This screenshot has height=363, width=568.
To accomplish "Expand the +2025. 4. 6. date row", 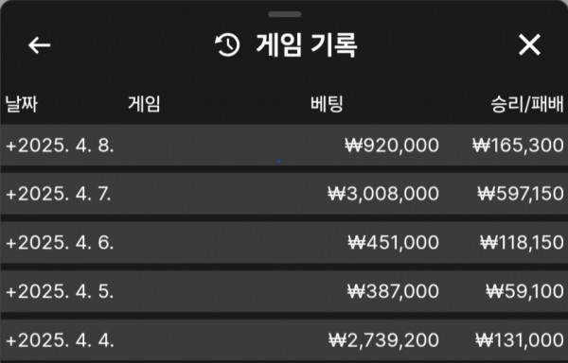I will pyautogui.click(x=284, y=242).
